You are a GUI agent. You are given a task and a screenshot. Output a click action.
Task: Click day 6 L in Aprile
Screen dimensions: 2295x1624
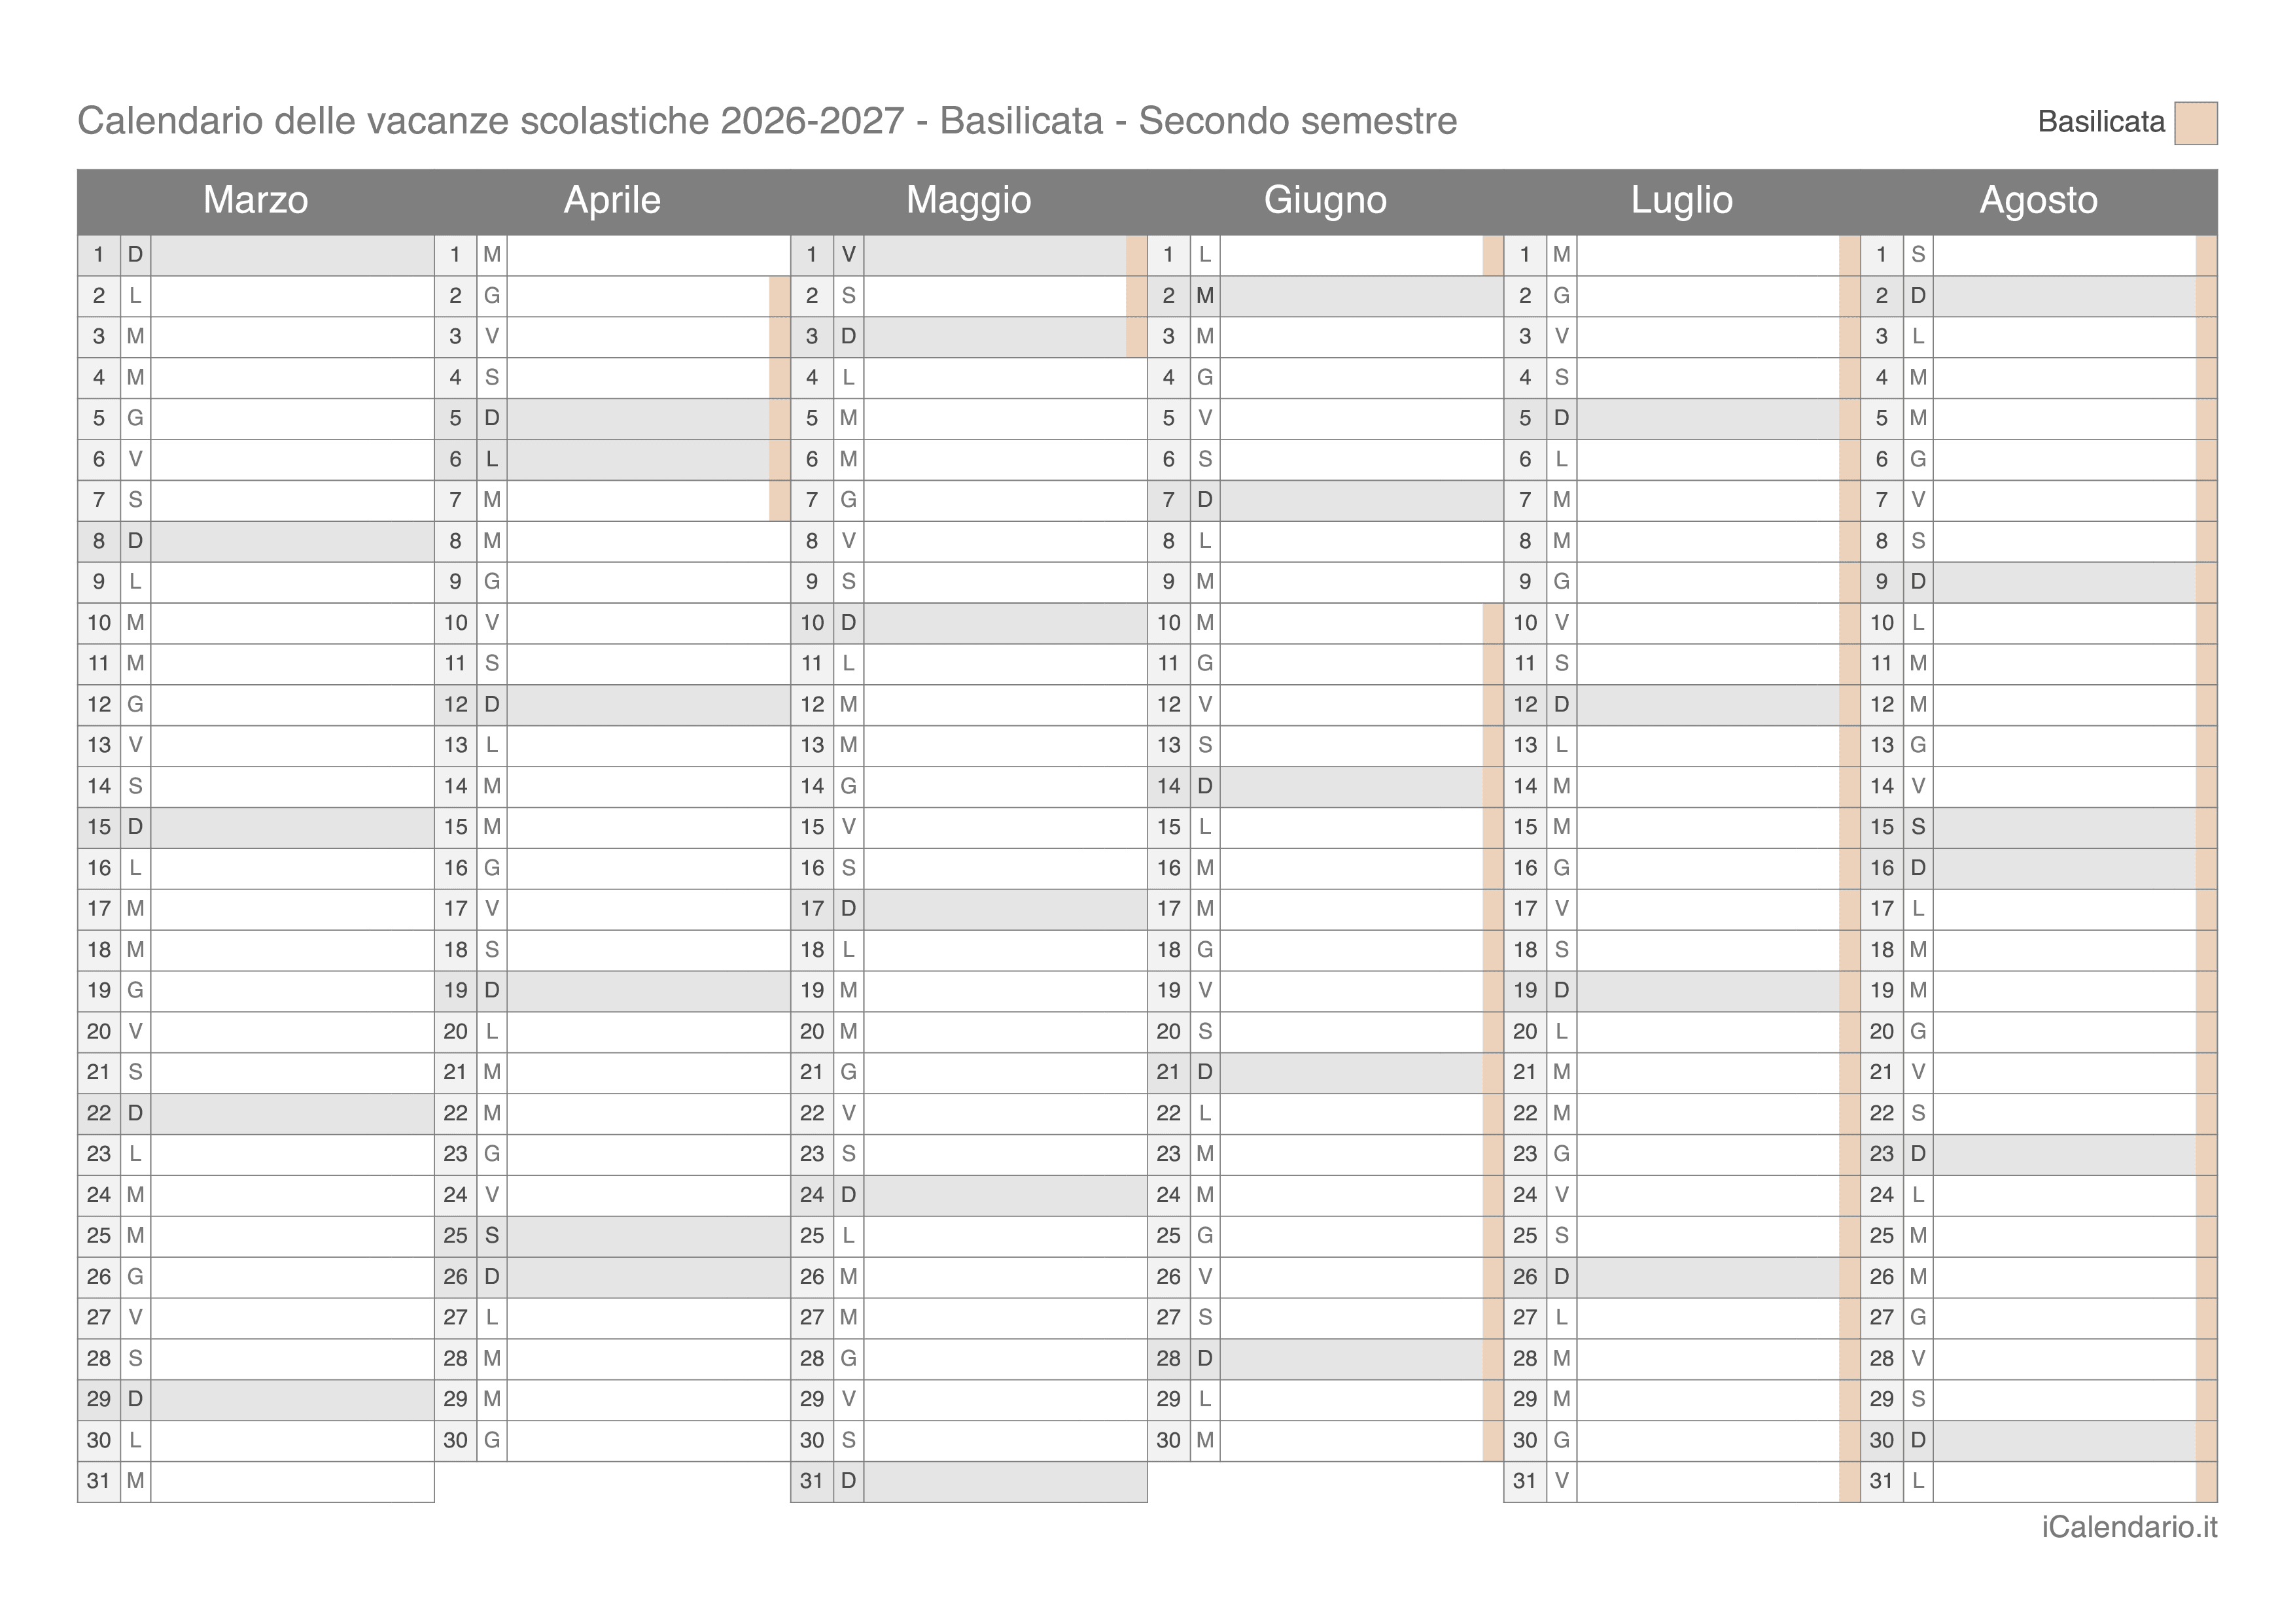[612, 459]
